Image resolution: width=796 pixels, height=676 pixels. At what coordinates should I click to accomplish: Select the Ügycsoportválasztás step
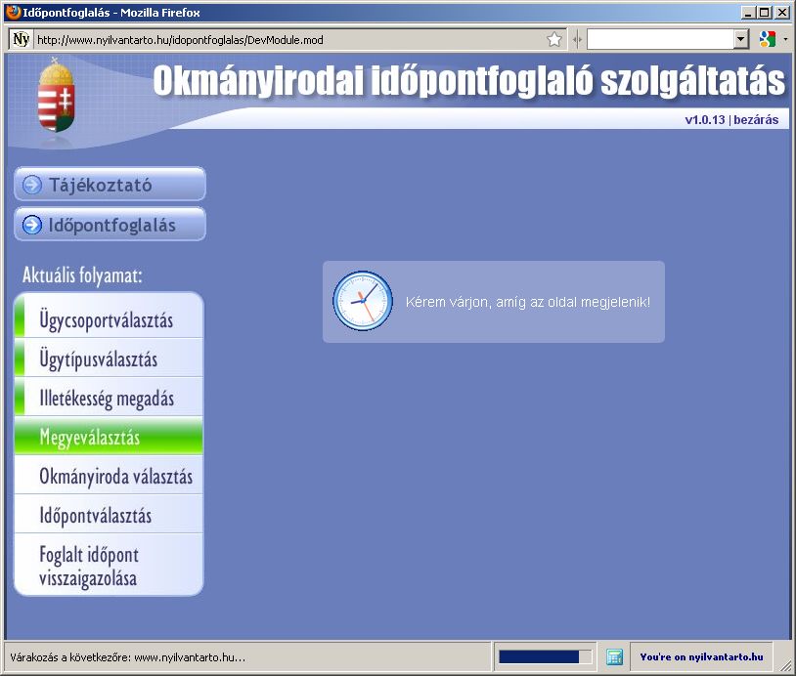[107, 320]
